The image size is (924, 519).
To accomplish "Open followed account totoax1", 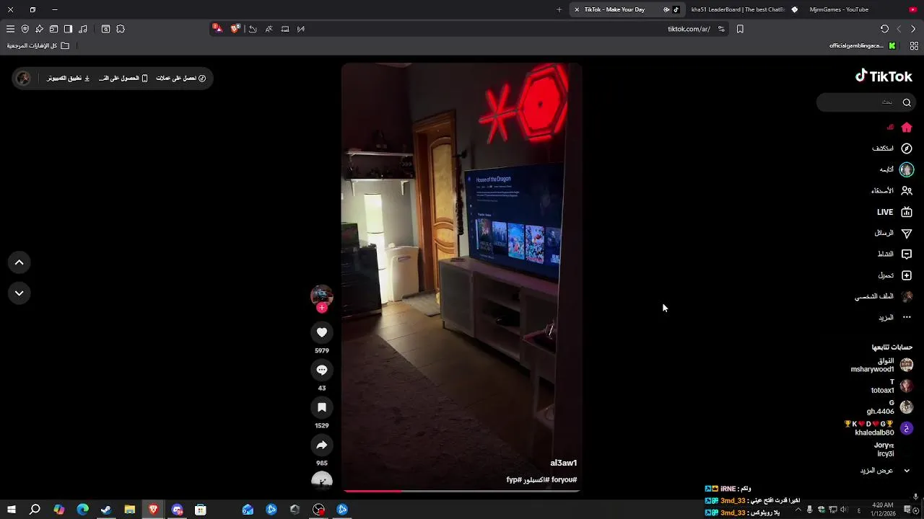I will coord(892,386).
